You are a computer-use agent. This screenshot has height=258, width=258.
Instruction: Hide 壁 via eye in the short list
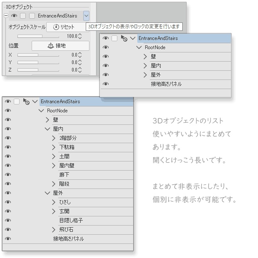click(x=106, y=57)
